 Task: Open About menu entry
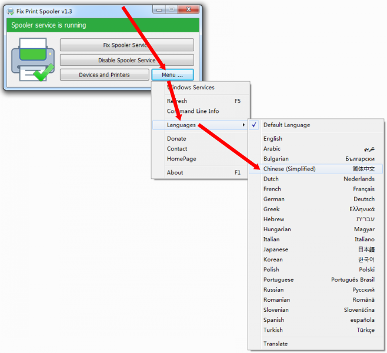coord(201,172)
